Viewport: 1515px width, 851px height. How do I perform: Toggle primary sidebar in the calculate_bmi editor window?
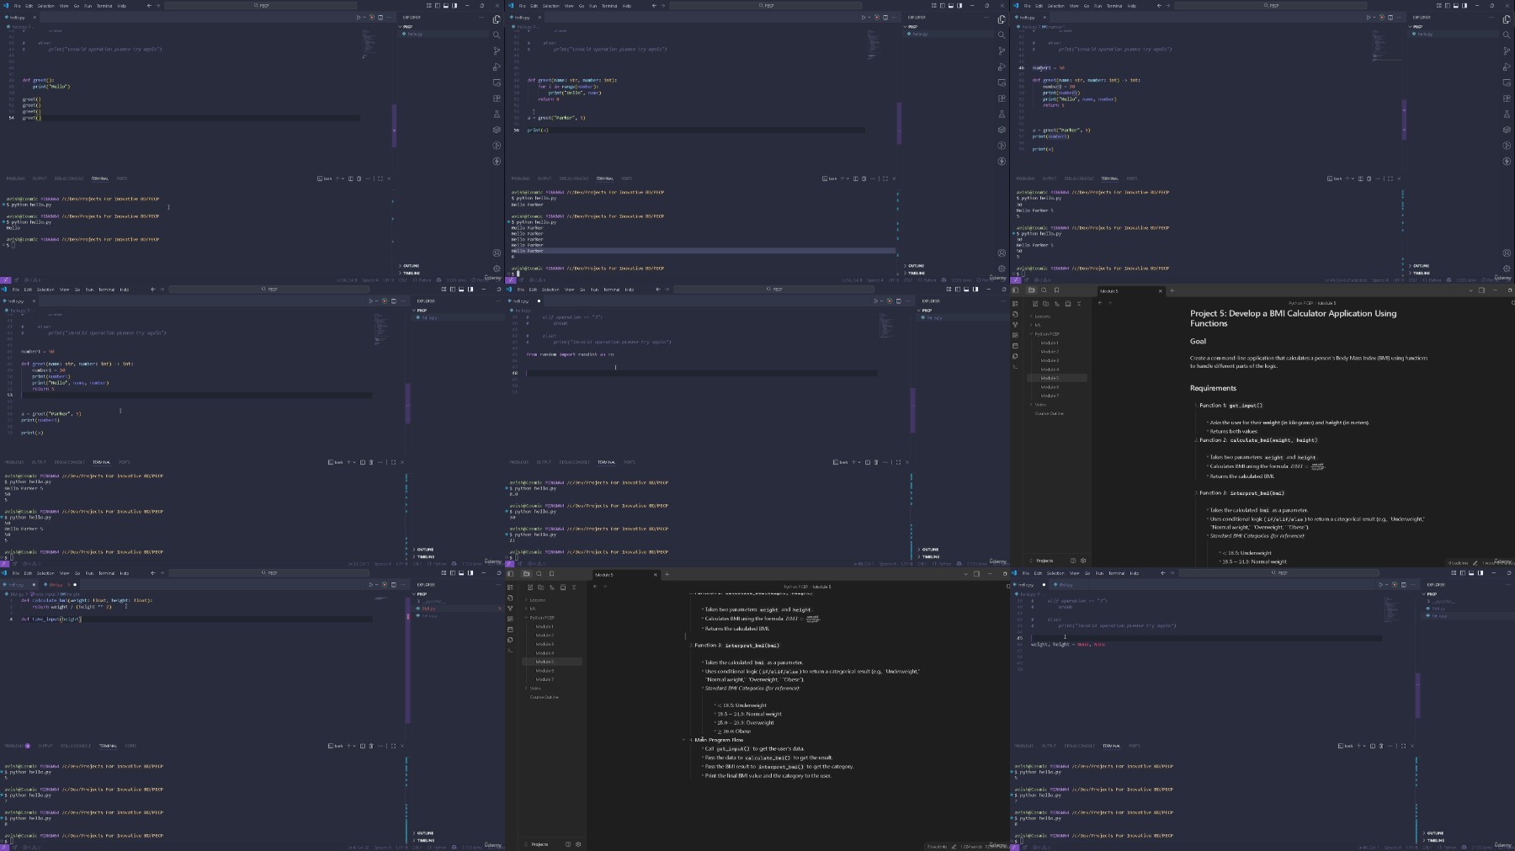click(452, 573)
